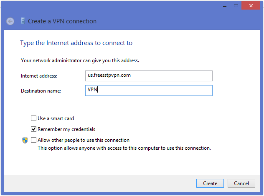Click the "Create a VPN connection" title text

(62, 21)
